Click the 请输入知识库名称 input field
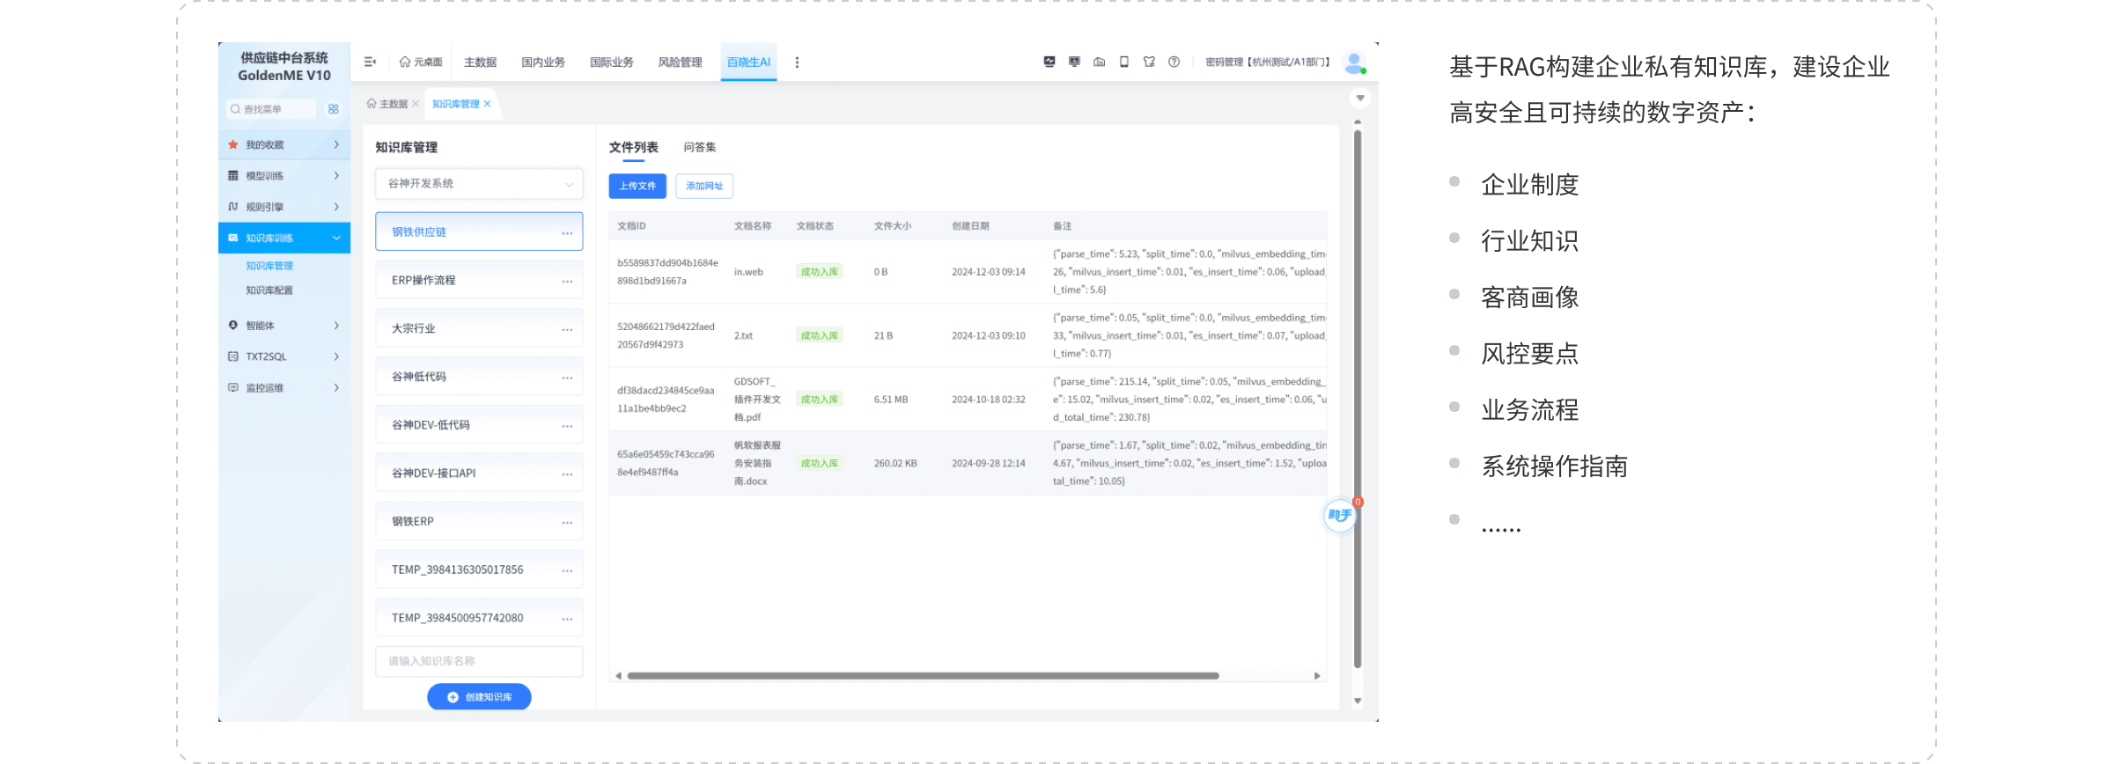The width and height of the screenshot is (2113, 764). pos(479,661)
